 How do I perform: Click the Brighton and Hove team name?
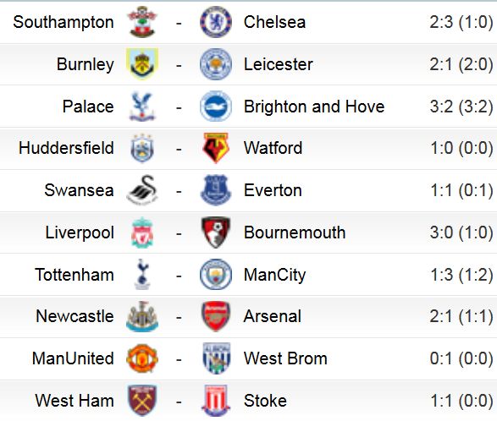point(314,107)
